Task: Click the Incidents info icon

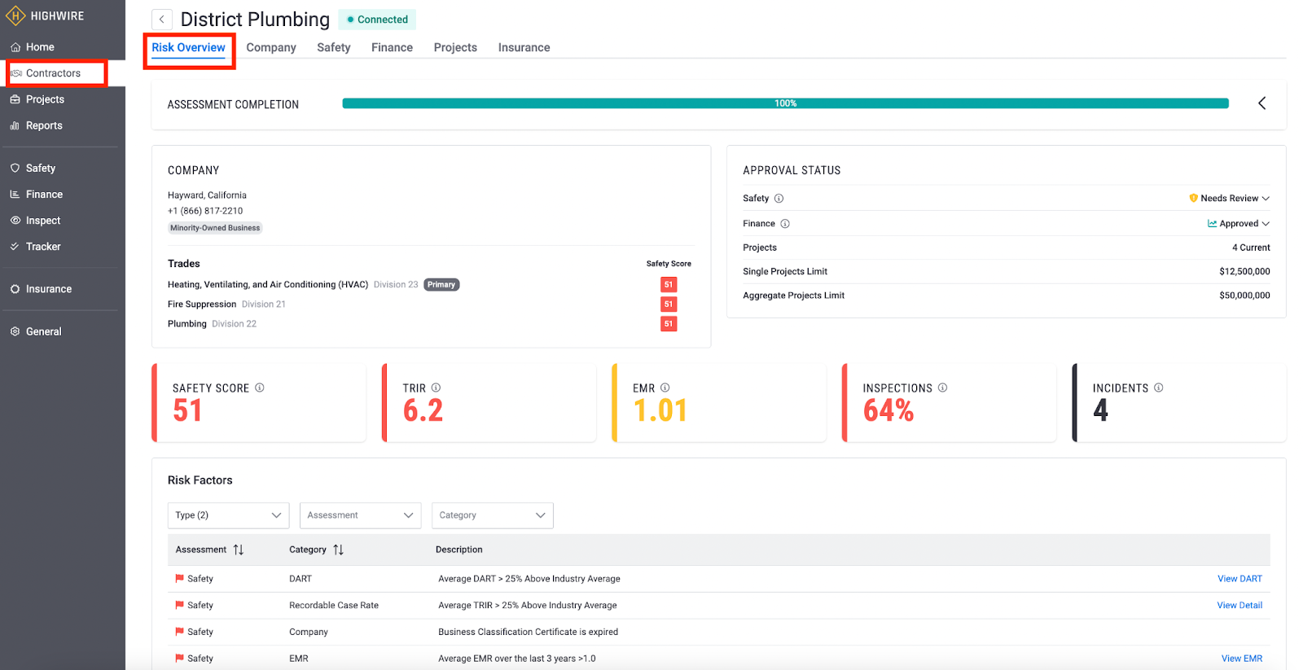Action: pos(1158,388)
